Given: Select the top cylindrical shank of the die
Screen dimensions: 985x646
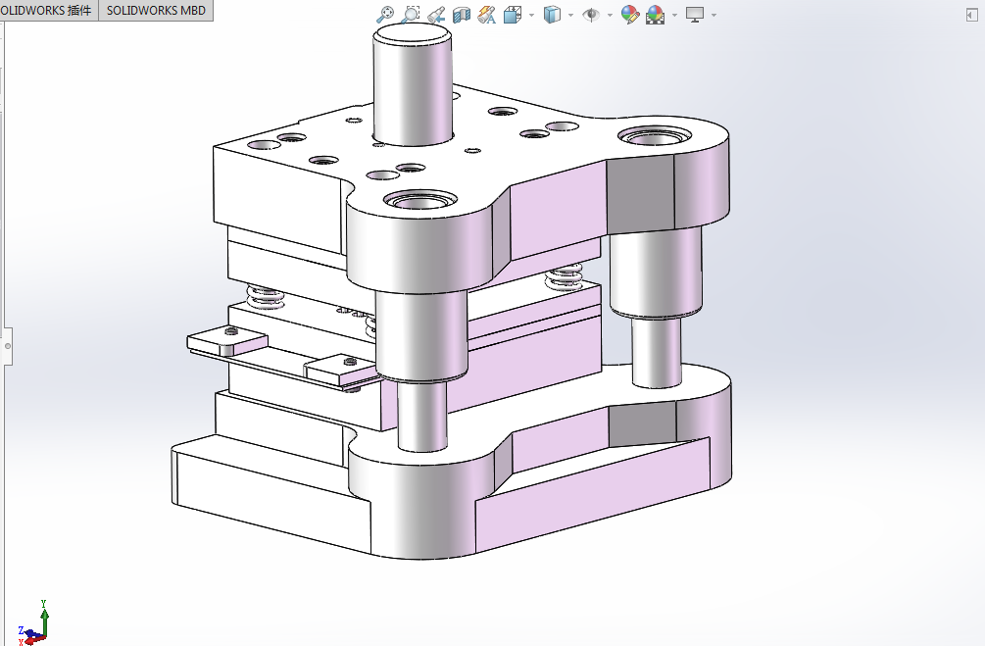Looking at the screenshot, I should (x=413, y=85).
